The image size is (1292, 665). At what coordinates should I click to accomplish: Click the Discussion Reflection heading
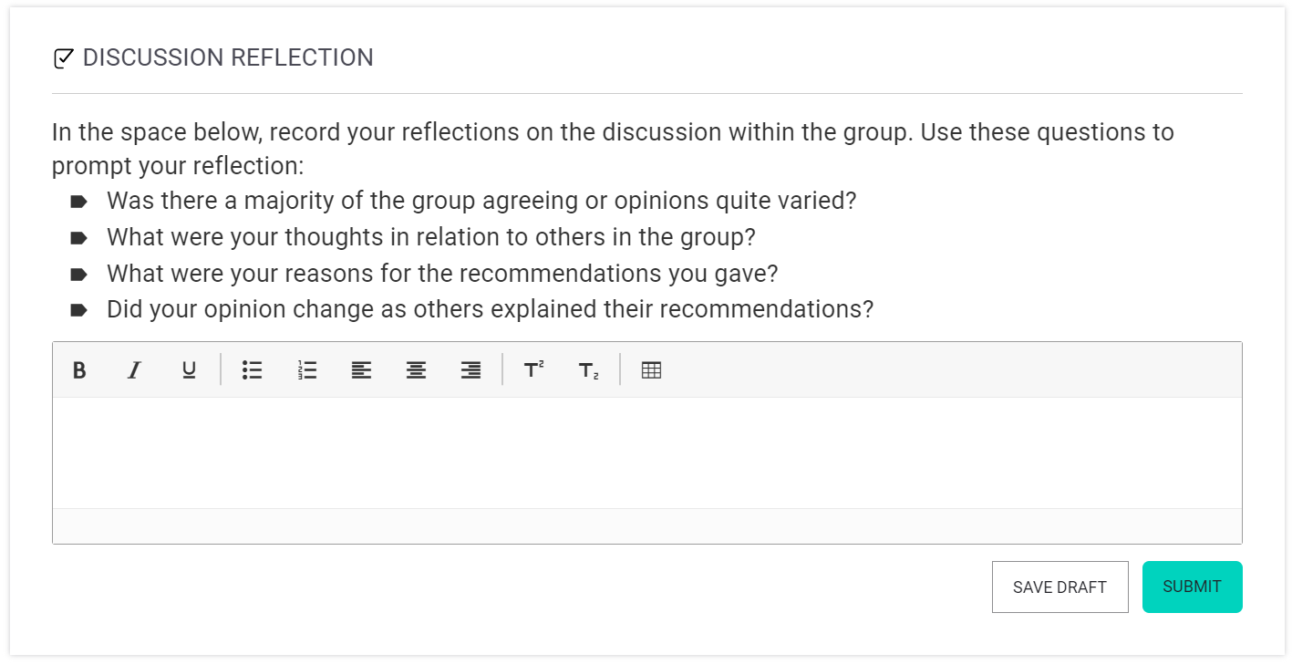[228, 57]
